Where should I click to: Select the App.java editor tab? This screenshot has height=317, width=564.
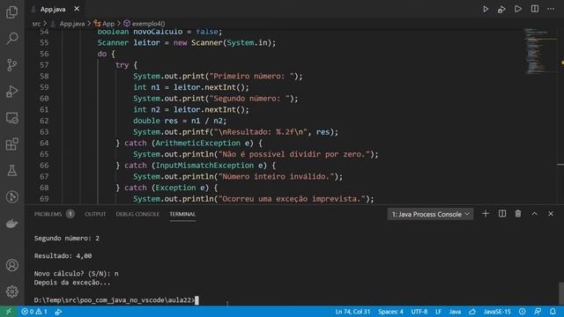click(53, 10)
